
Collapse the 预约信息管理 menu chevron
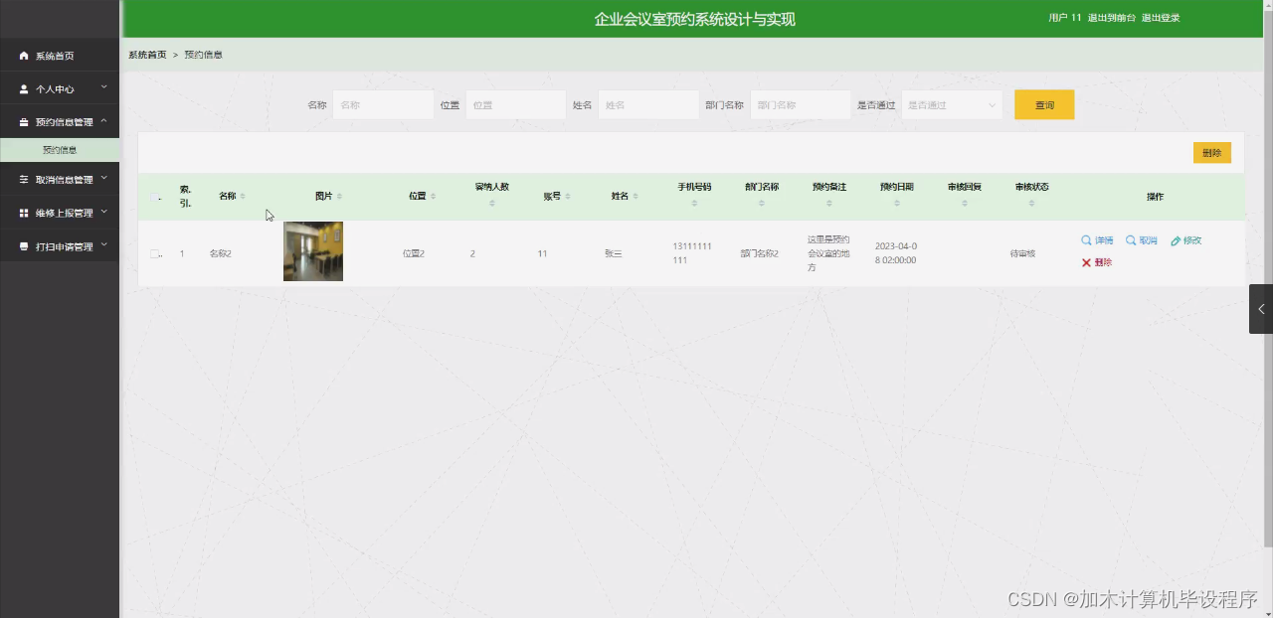(x=103, y=120)
